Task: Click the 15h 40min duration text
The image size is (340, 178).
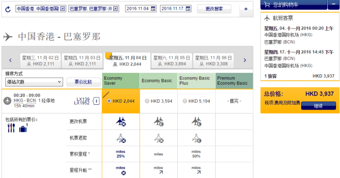Action: point(24,106)
